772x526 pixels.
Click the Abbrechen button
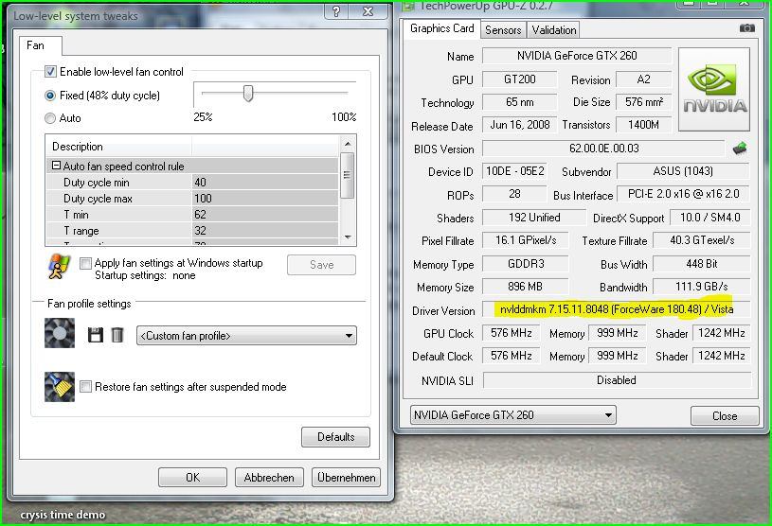[269, 478]
